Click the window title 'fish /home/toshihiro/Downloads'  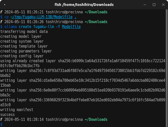[84, 5]
